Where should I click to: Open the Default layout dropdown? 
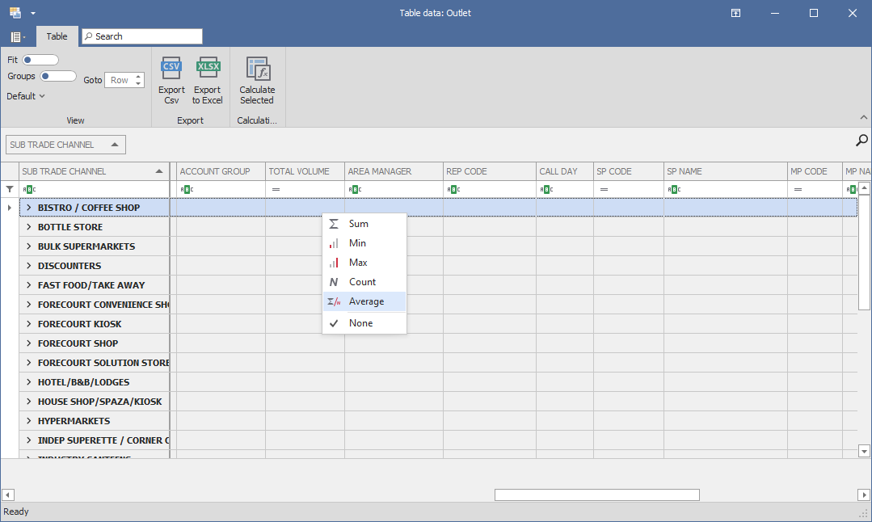coord(26,96)
